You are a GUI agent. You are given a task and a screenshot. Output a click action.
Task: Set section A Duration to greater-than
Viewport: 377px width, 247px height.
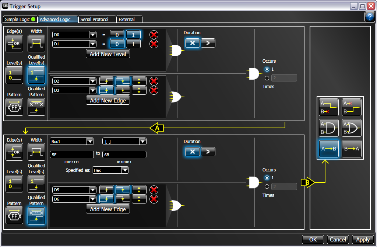208,43
